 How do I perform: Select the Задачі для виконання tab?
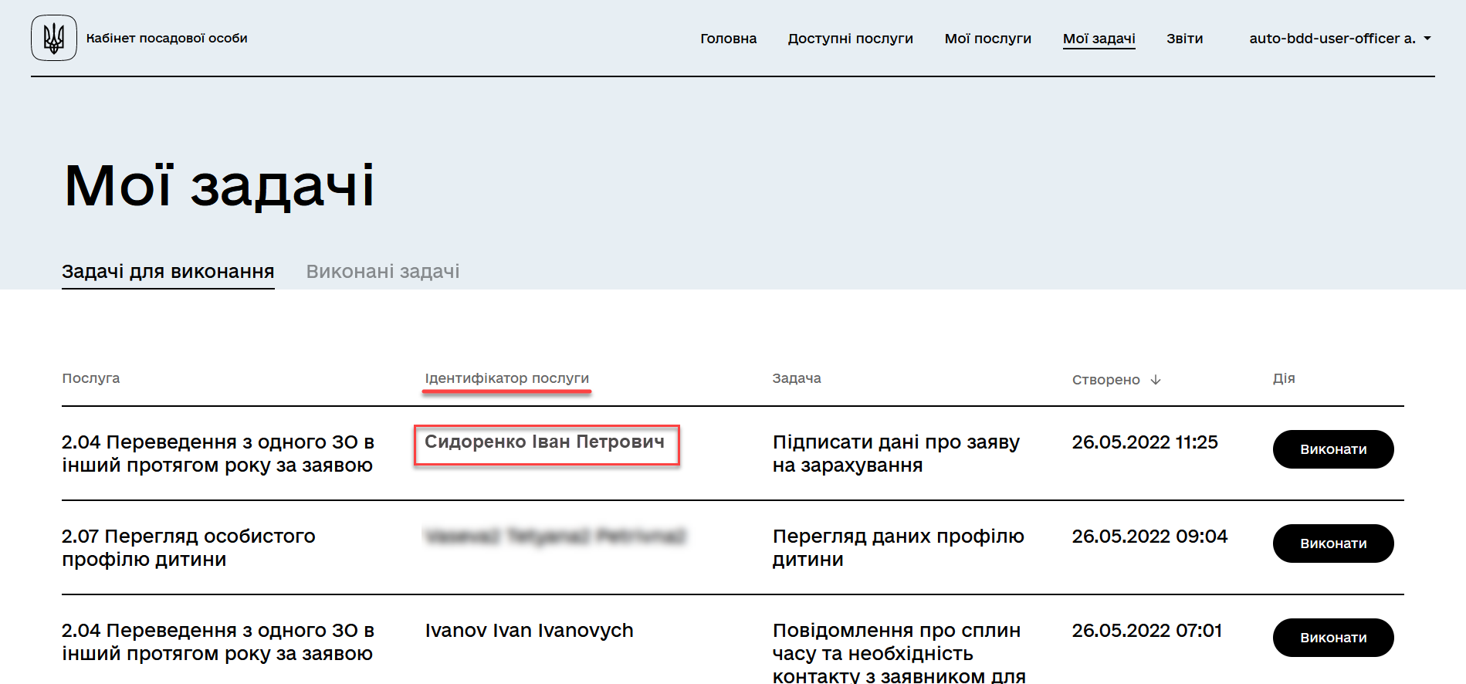click(x=168, y=272)
